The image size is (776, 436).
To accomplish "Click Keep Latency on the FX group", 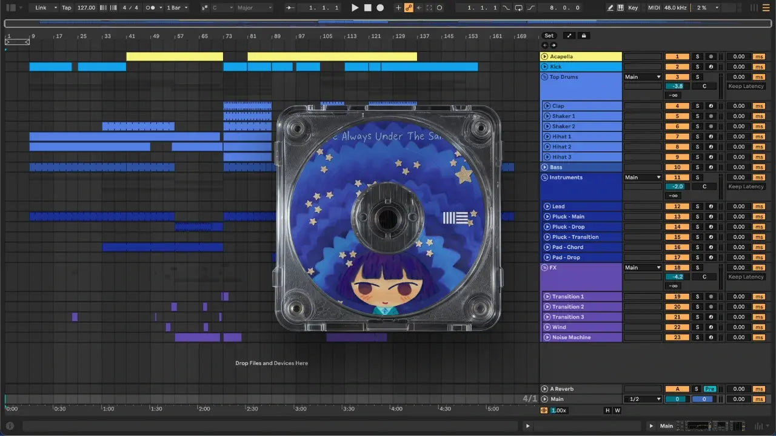I will [x=746, y=277].
